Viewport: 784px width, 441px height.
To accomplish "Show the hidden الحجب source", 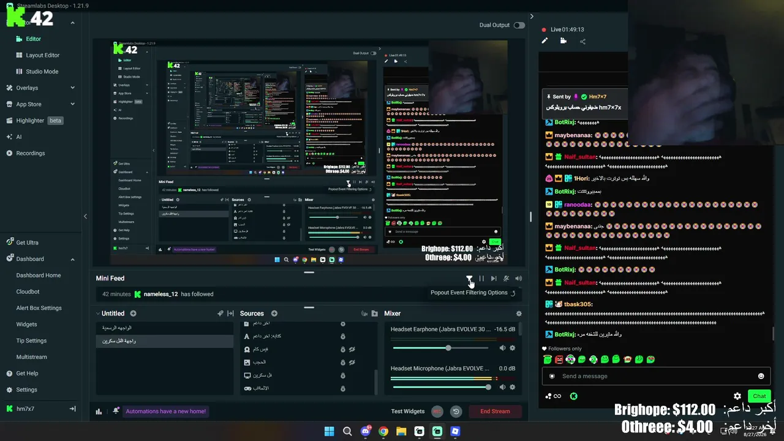I will [x=352, y=362].
